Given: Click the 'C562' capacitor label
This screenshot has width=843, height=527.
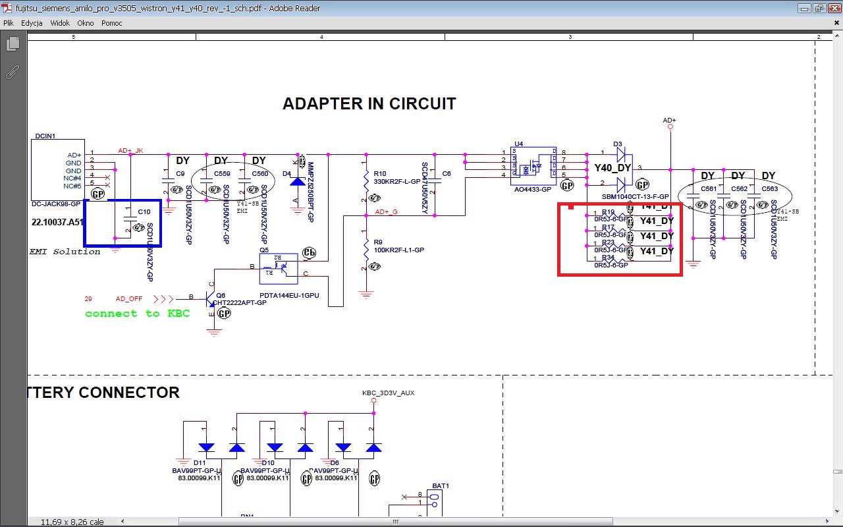Looking at the screenshot, I should [739, 189].
